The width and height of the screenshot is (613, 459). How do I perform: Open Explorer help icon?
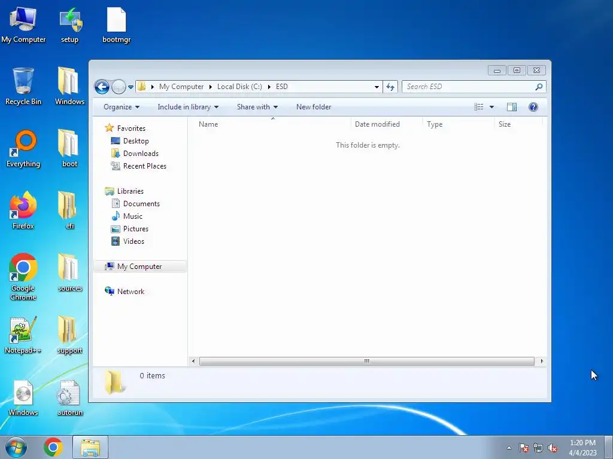pos(533,107)
